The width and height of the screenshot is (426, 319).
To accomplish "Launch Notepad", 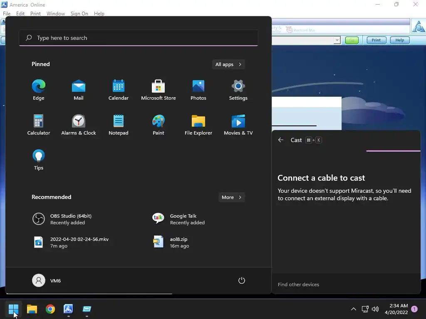I will (x=119, y=125).
